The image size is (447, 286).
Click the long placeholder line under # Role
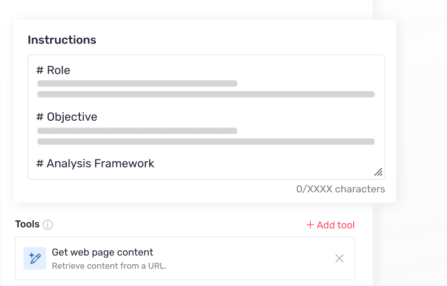206,94
